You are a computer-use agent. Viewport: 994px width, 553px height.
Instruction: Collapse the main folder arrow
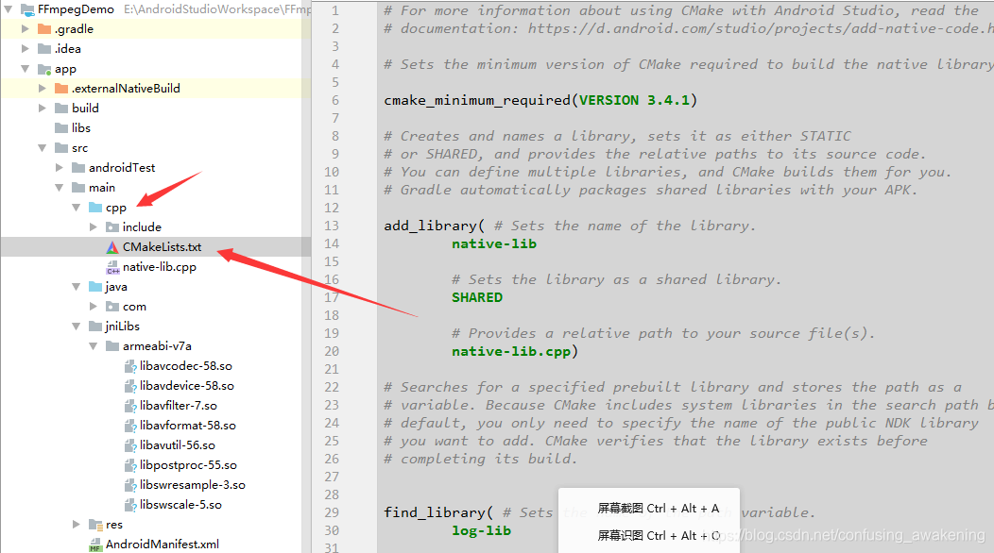point(60,188)
